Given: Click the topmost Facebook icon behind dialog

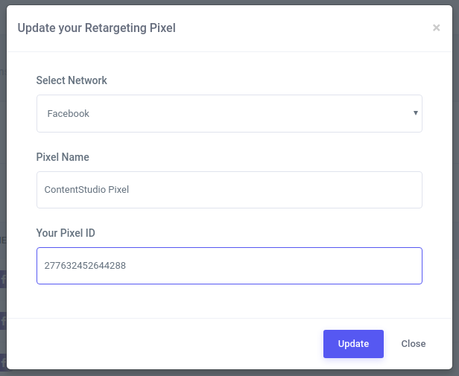Looking at the screenshot, I should click(x=3, y=279).
